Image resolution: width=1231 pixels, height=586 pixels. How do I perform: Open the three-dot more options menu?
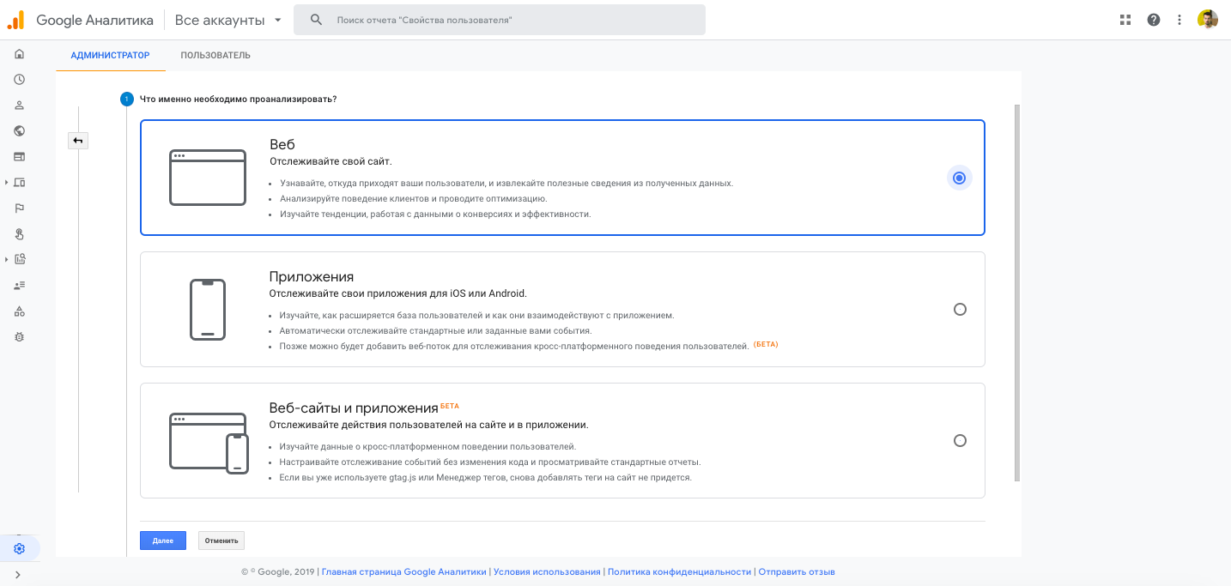click(x=1179, y=20)
